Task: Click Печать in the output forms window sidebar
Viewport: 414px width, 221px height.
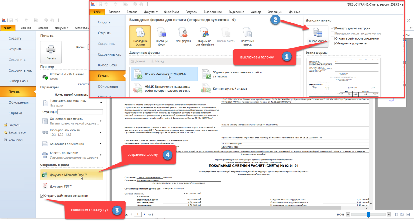Action: [108, 76]
